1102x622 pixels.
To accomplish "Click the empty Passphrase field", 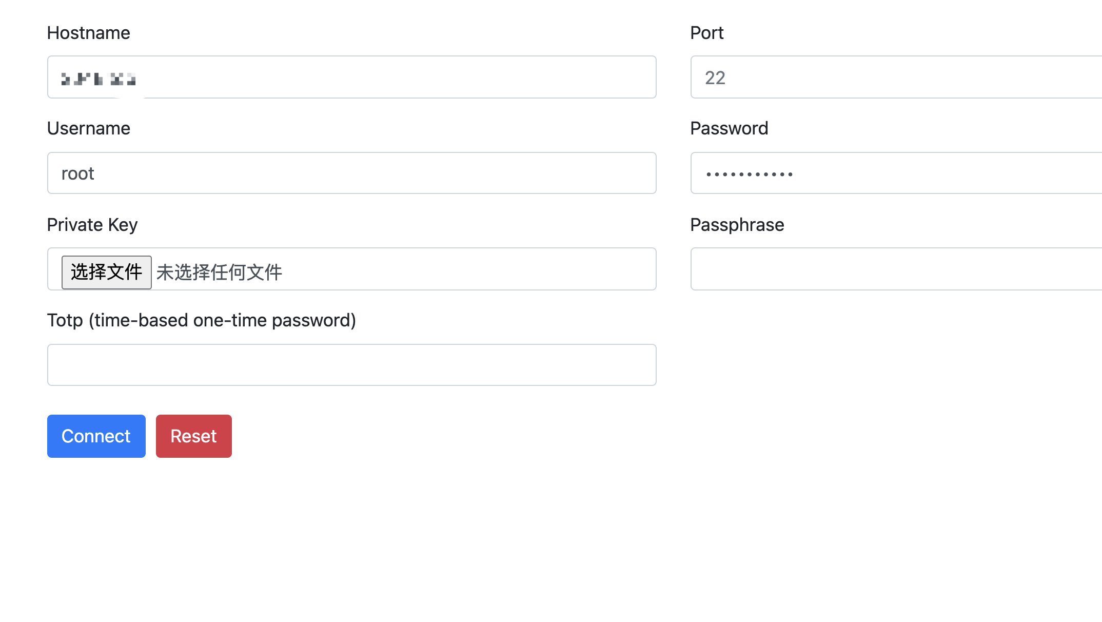I will tap(895, 269).
